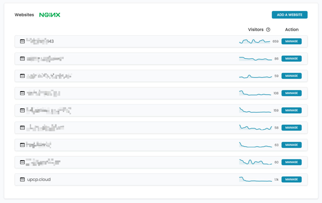The width and height of the screenshot is (322, 203).
Task: Open the Visitors help tooltip icon
Action: [x=268, y=29]
